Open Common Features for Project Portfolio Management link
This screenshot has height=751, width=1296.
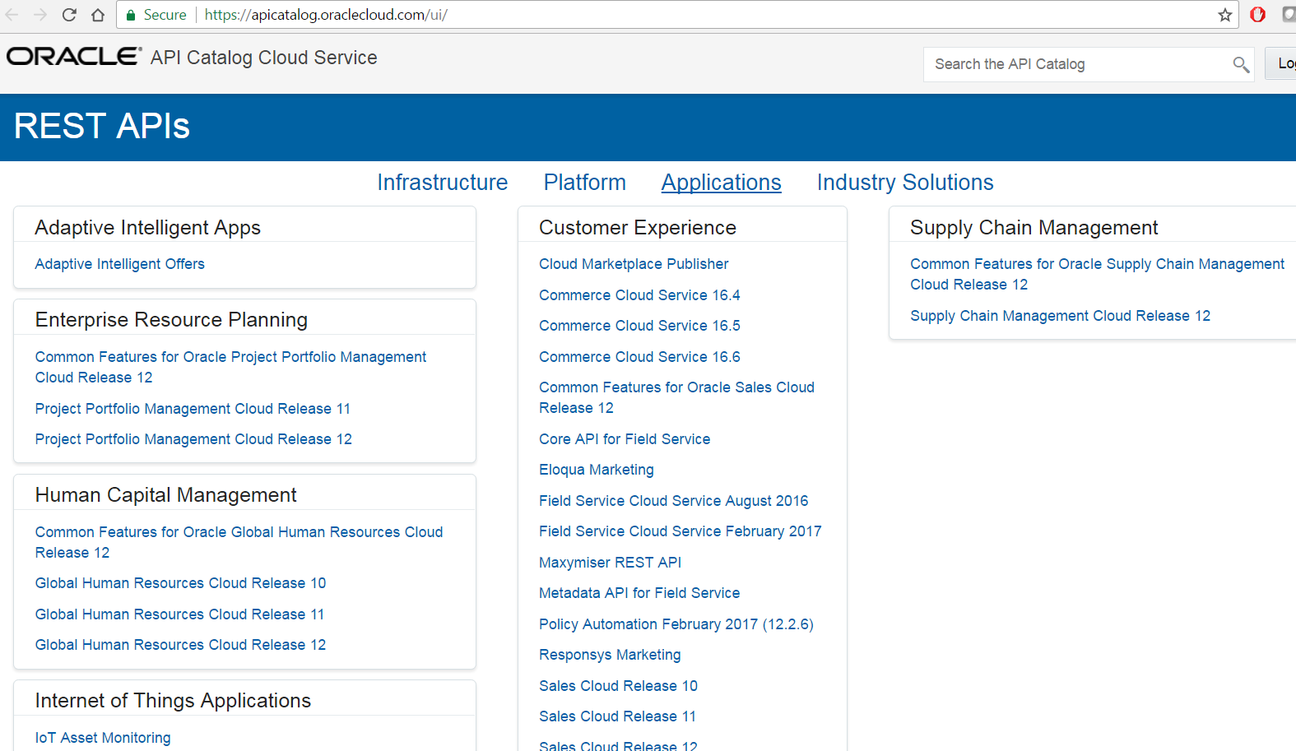(x=230, y=367)
